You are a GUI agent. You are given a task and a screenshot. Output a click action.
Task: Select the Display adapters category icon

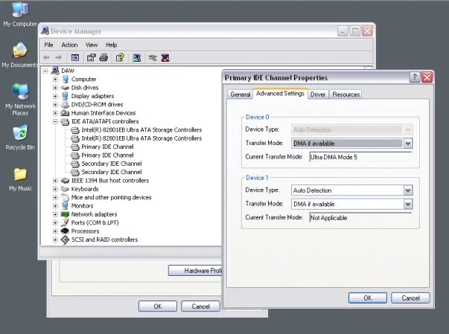[65, 96]
